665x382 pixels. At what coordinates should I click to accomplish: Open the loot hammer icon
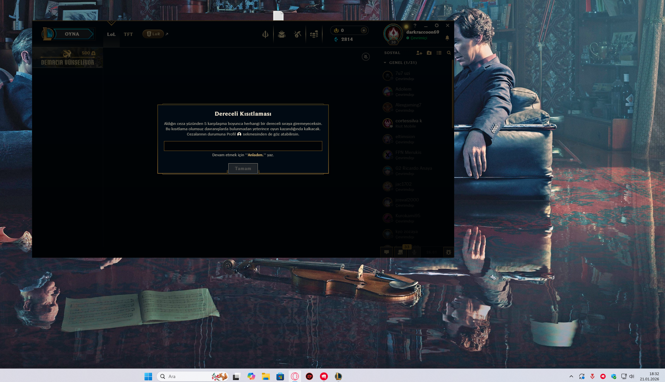(x=298, y=34)
